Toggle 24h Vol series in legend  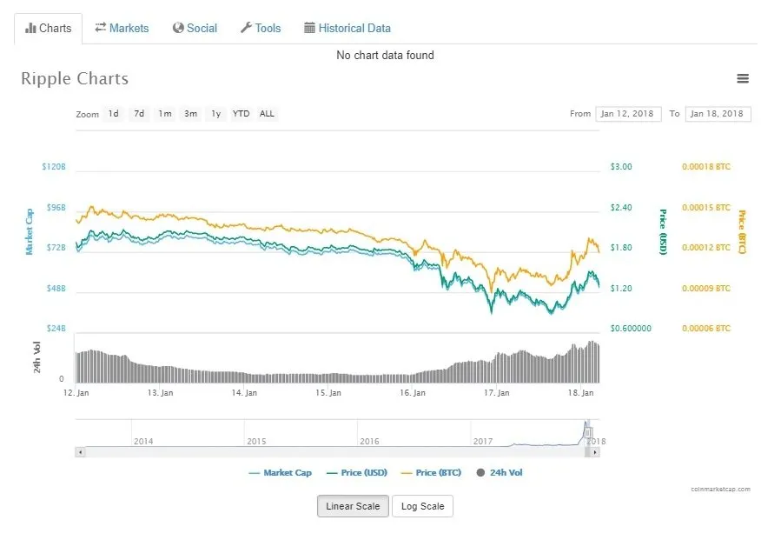[500, 472]
